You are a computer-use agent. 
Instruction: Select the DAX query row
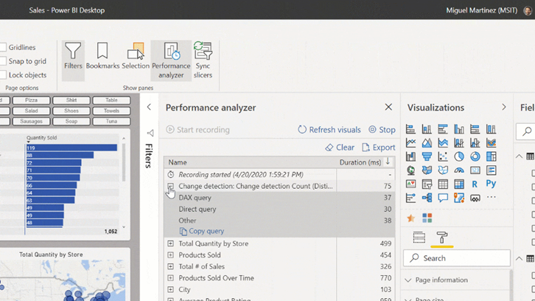point(279,198)
